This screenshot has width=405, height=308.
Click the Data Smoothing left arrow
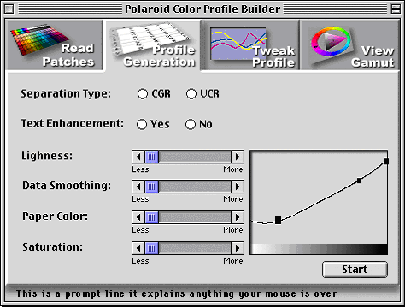[138, 187]
